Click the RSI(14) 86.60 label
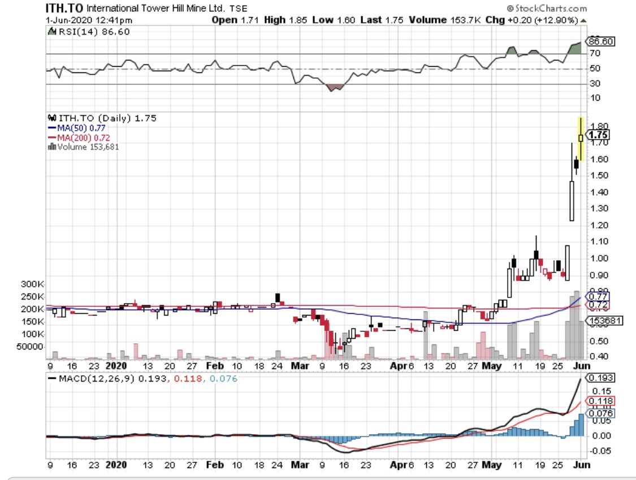 94,32
